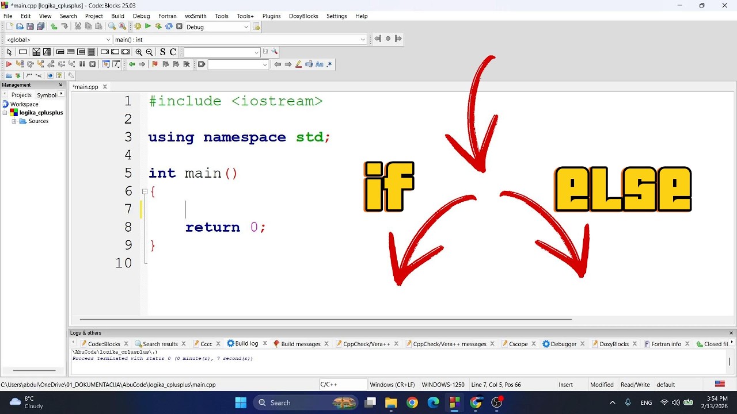Image resolution: width=737 pixels, height=414 pixels.
Task: Switch to the Debugger log tab
Action: tap(564, 344)
